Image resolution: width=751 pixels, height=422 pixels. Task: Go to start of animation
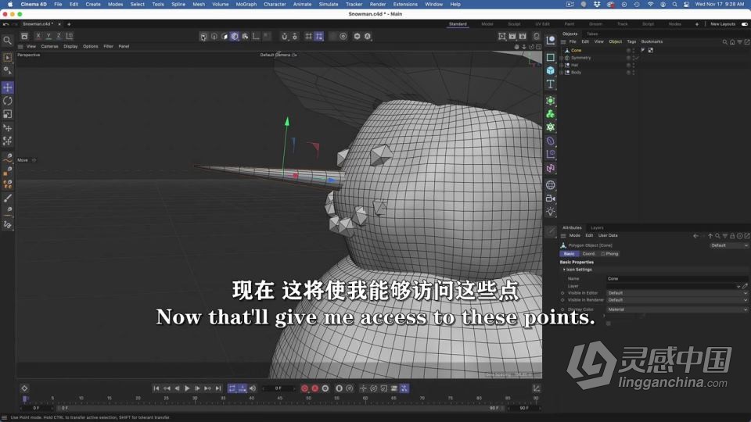(156, 388)
